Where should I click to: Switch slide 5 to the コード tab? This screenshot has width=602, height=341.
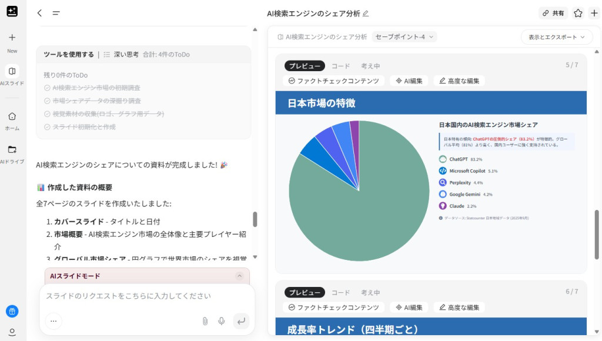[x=340, y=66]
